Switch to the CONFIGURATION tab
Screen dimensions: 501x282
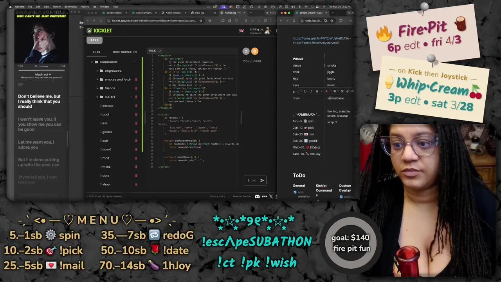click(x=124, y=52)
